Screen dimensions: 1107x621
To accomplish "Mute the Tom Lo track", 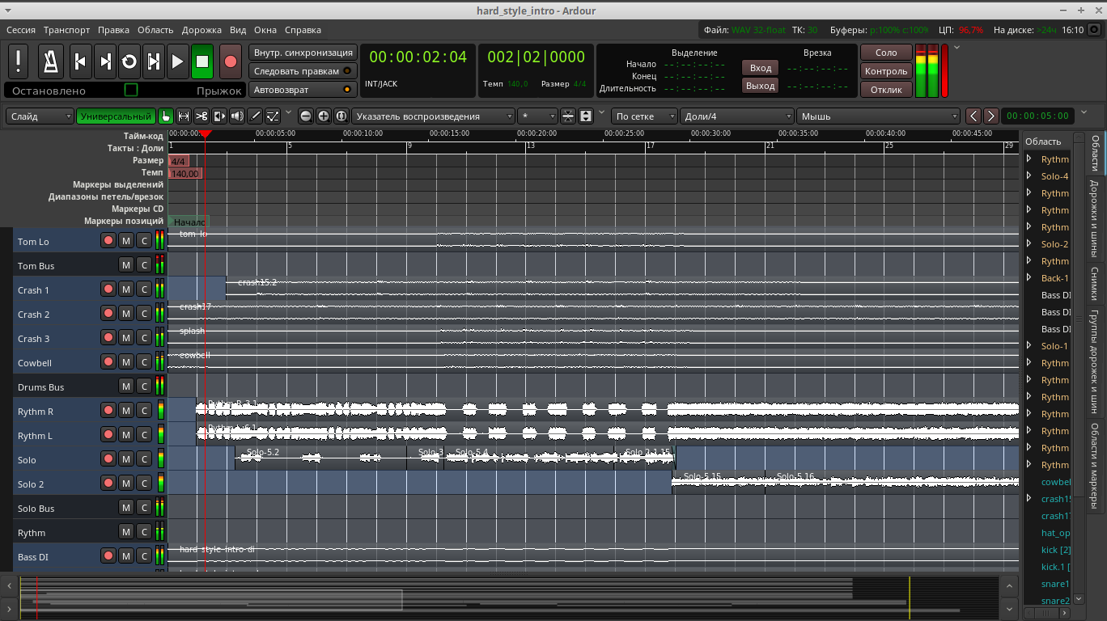I will [x=125, y=241].
